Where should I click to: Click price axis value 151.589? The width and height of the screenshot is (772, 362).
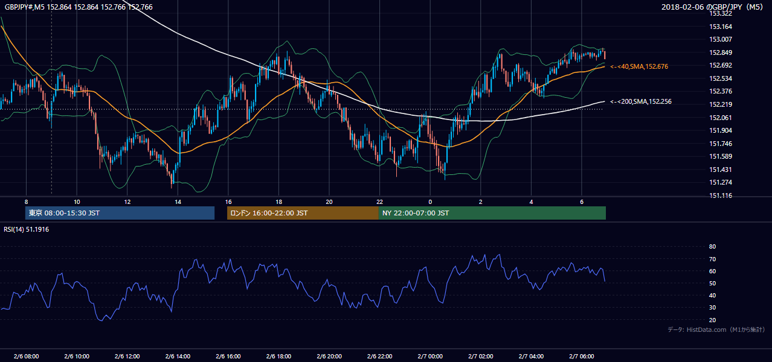(x=720, y=156)
